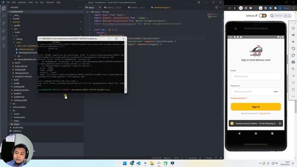The width and height of the screenshot is (297, 167).
Task: Open VS Code from the taskbar
Action: point(138,163)
